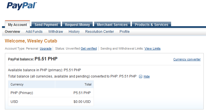Select the USD currency row
Image resolution: width=206 pixels, height=112 pixels.
[x=51, y=102]
